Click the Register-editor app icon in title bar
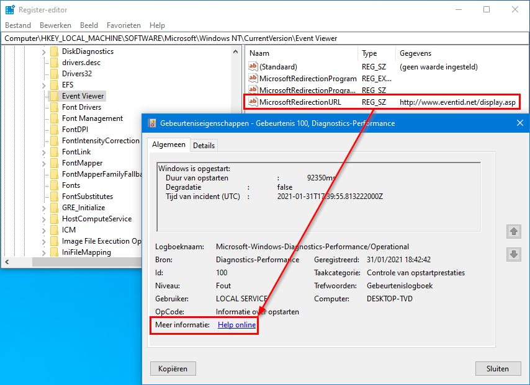This screenshot has width=530, height=385. pyautogui.click(x=10, y=10)
